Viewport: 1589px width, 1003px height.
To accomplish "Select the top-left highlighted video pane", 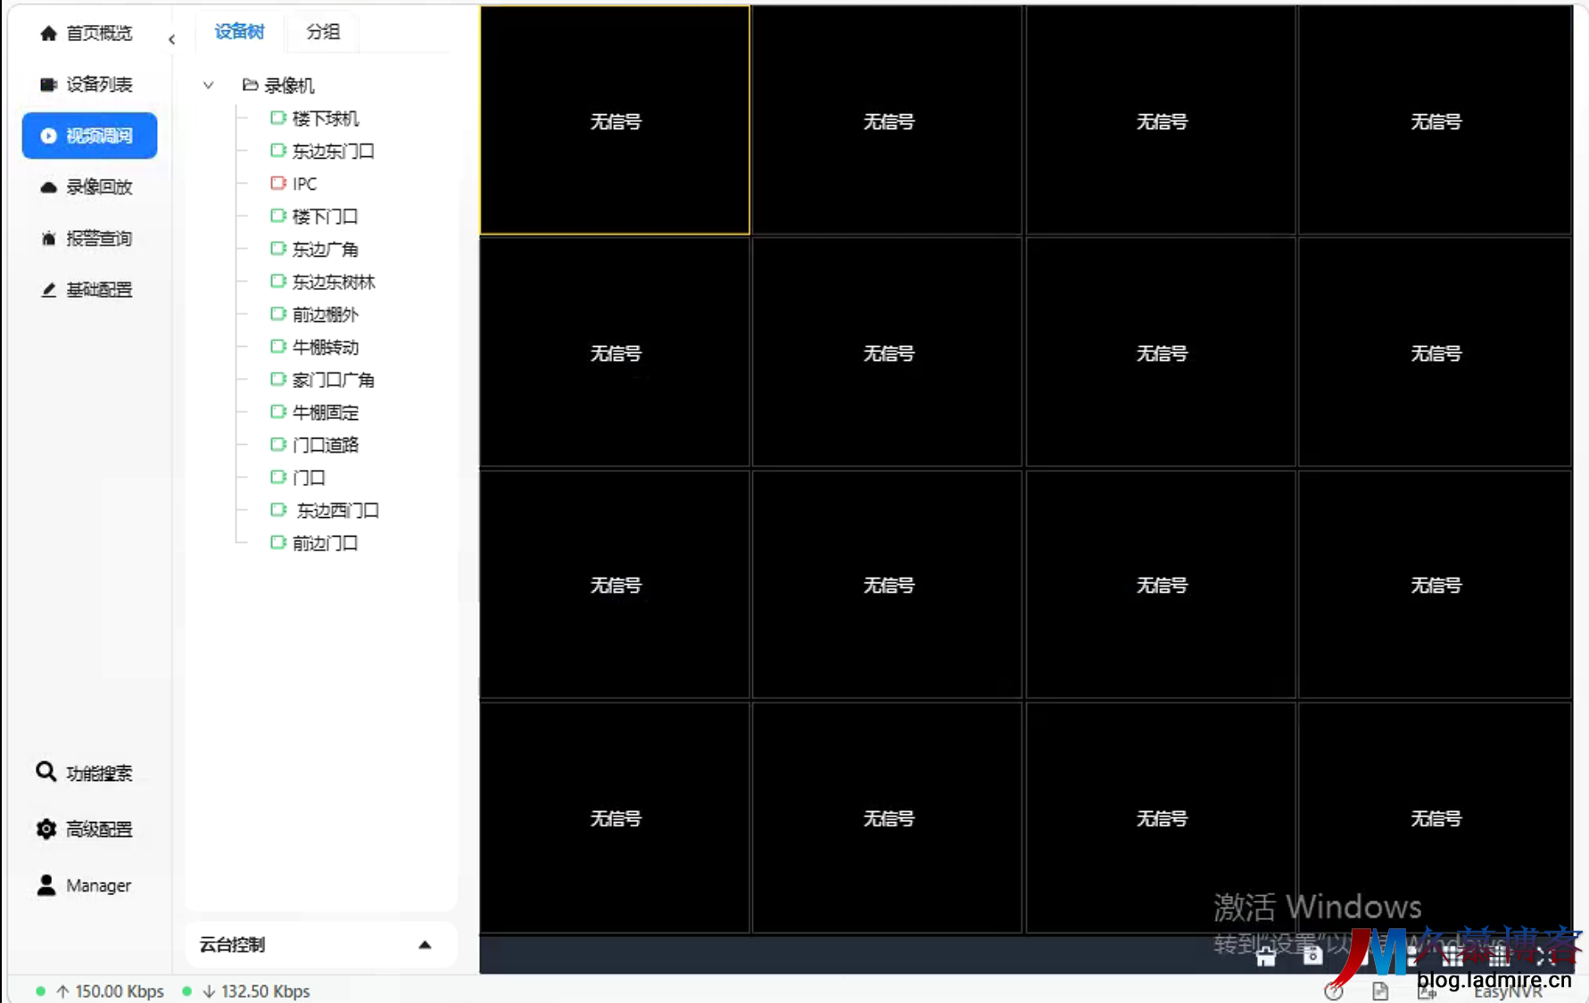I will (615, 120).
